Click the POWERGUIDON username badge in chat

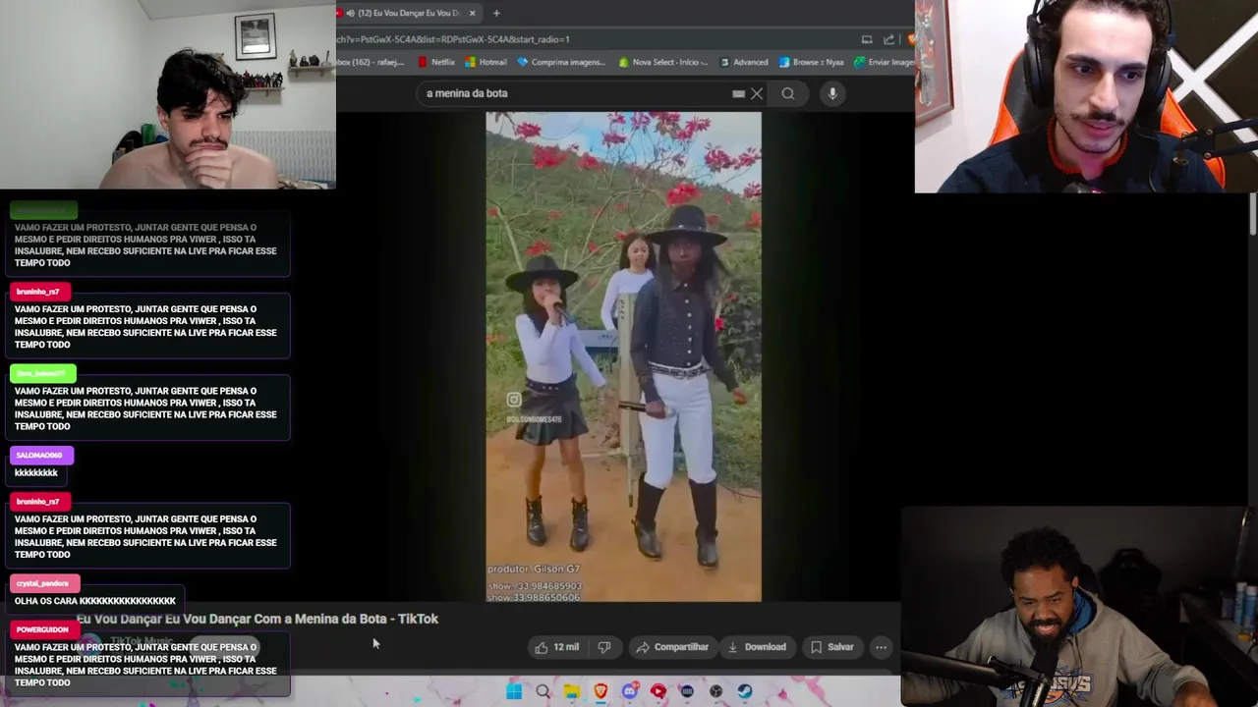[42, 629]
